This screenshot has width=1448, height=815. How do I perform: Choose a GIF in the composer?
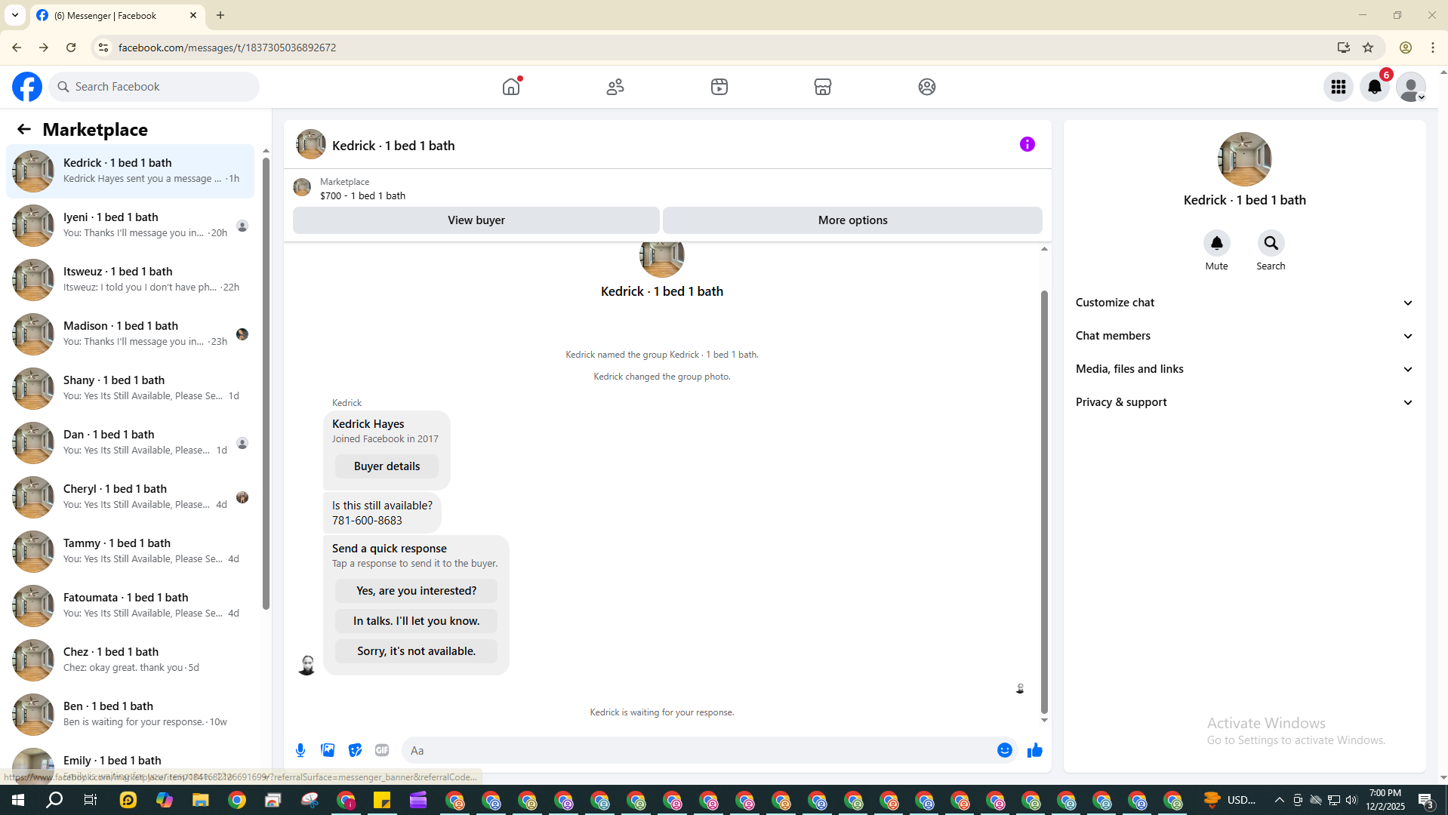coord(382,750)
